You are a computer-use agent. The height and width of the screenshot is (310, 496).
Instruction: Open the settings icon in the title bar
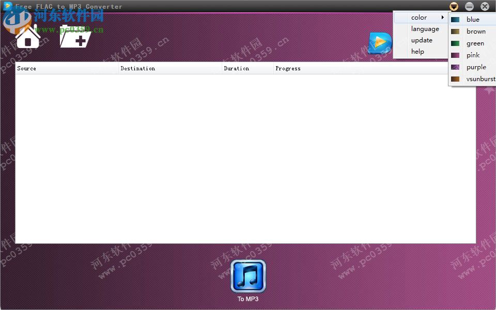[454, 6]
